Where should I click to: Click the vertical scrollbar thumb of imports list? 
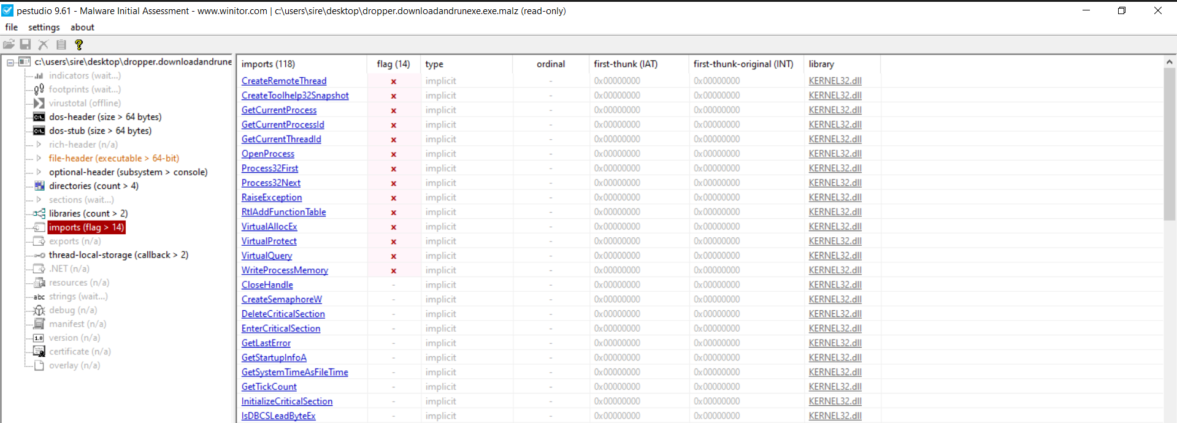point(1170,144)
